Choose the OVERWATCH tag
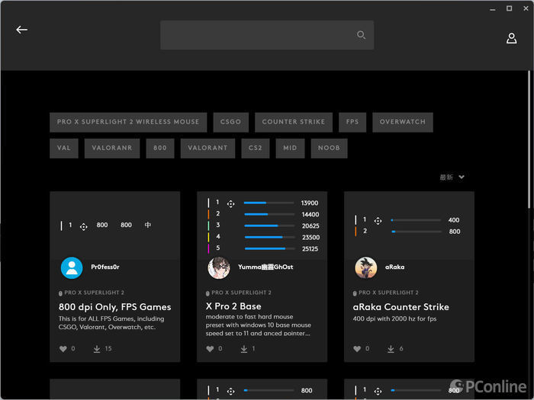The width and height of the screenshot is (534, 400). [x=403, y=122]
